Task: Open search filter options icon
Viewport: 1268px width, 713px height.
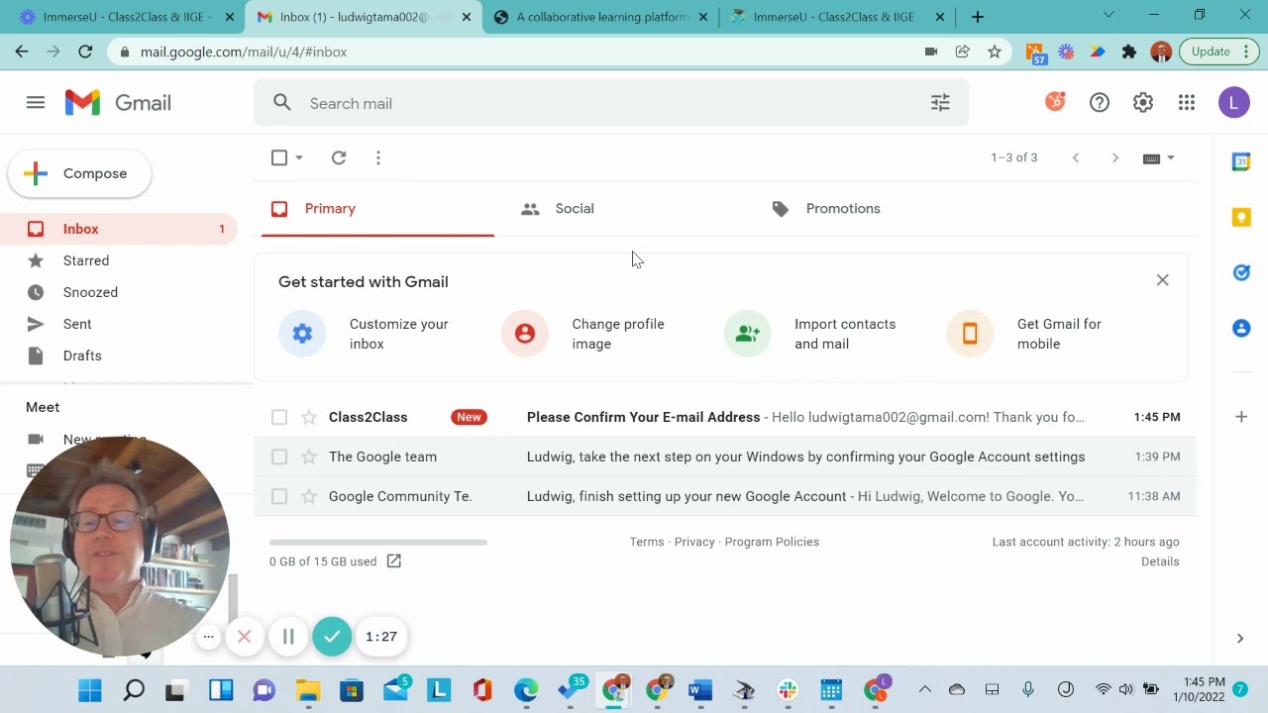Action: point(940,103)
